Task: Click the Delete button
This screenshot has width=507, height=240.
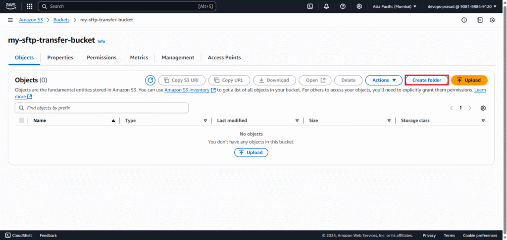Action: click(x=348, y=80)
